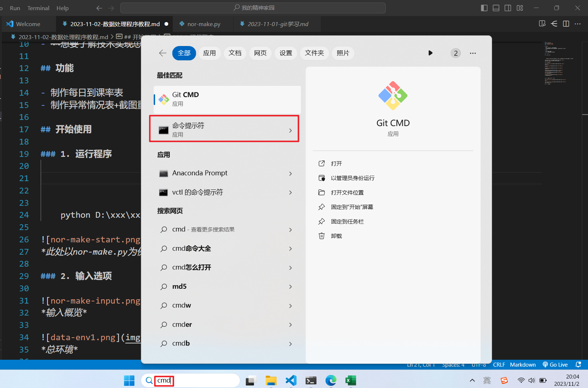Click the Windows Start button
This screenshot has width=588, height=388.
(129, 380)
